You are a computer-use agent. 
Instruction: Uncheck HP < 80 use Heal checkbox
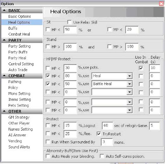click(x=48, y=76)
